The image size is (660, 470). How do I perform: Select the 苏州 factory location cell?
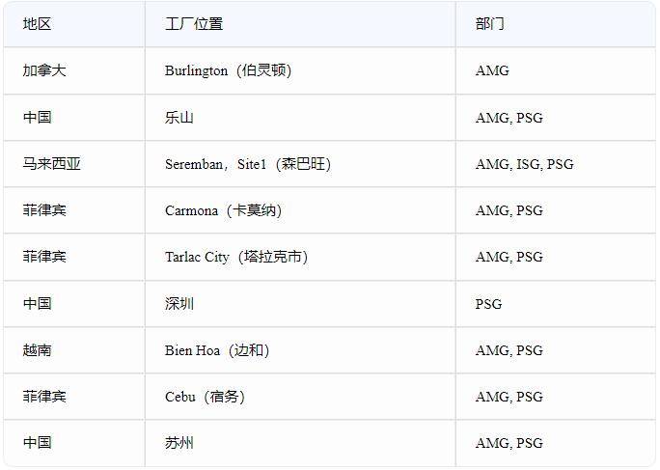pyautogui.click(x=179, y=443)
